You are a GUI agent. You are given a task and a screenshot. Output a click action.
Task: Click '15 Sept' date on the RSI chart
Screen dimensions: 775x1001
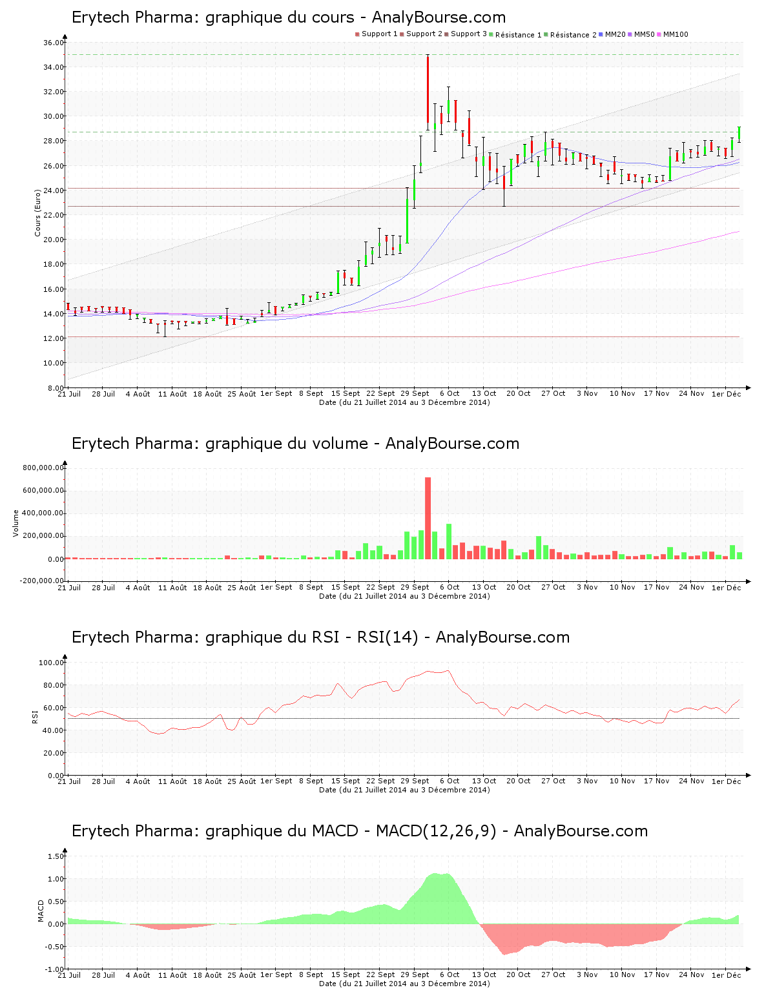tap(346, 781)
